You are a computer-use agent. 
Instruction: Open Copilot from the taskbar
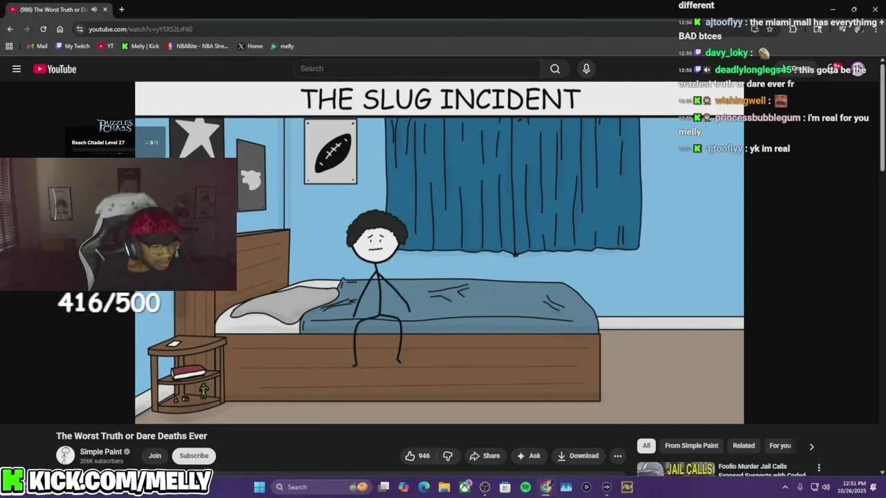click(x=404, y=487)
